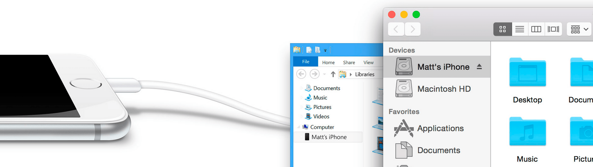Image resolution: width=593 pixels, height=167 pixels.
Task: Click Explorer title bar folder icon
Action: tap(297, 50)
